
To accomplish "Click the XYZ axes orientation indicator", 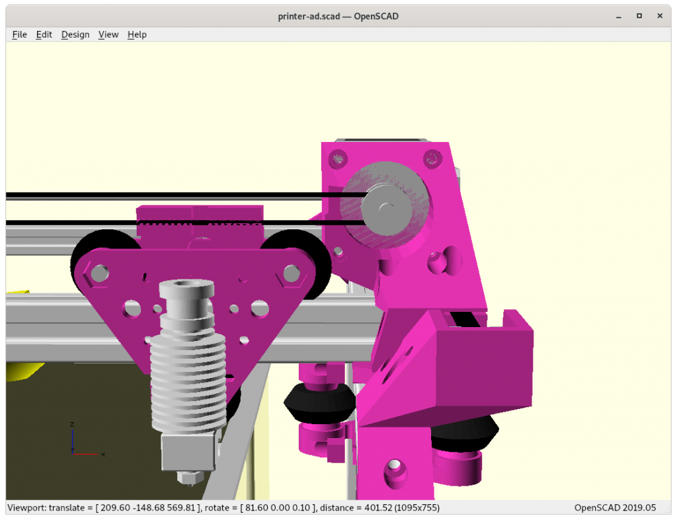I will (x=88, y=439).
